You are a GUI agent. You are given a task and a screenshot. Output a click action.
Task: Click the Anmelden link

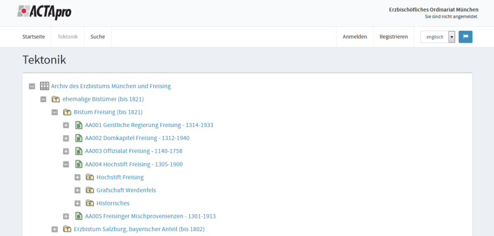click(355, 37)
